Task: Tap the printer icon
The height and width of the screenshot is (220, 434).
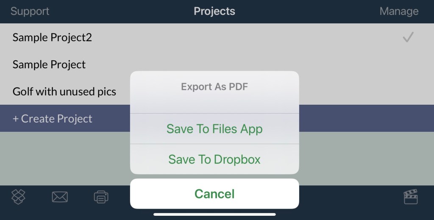Action: click(101, 197)
